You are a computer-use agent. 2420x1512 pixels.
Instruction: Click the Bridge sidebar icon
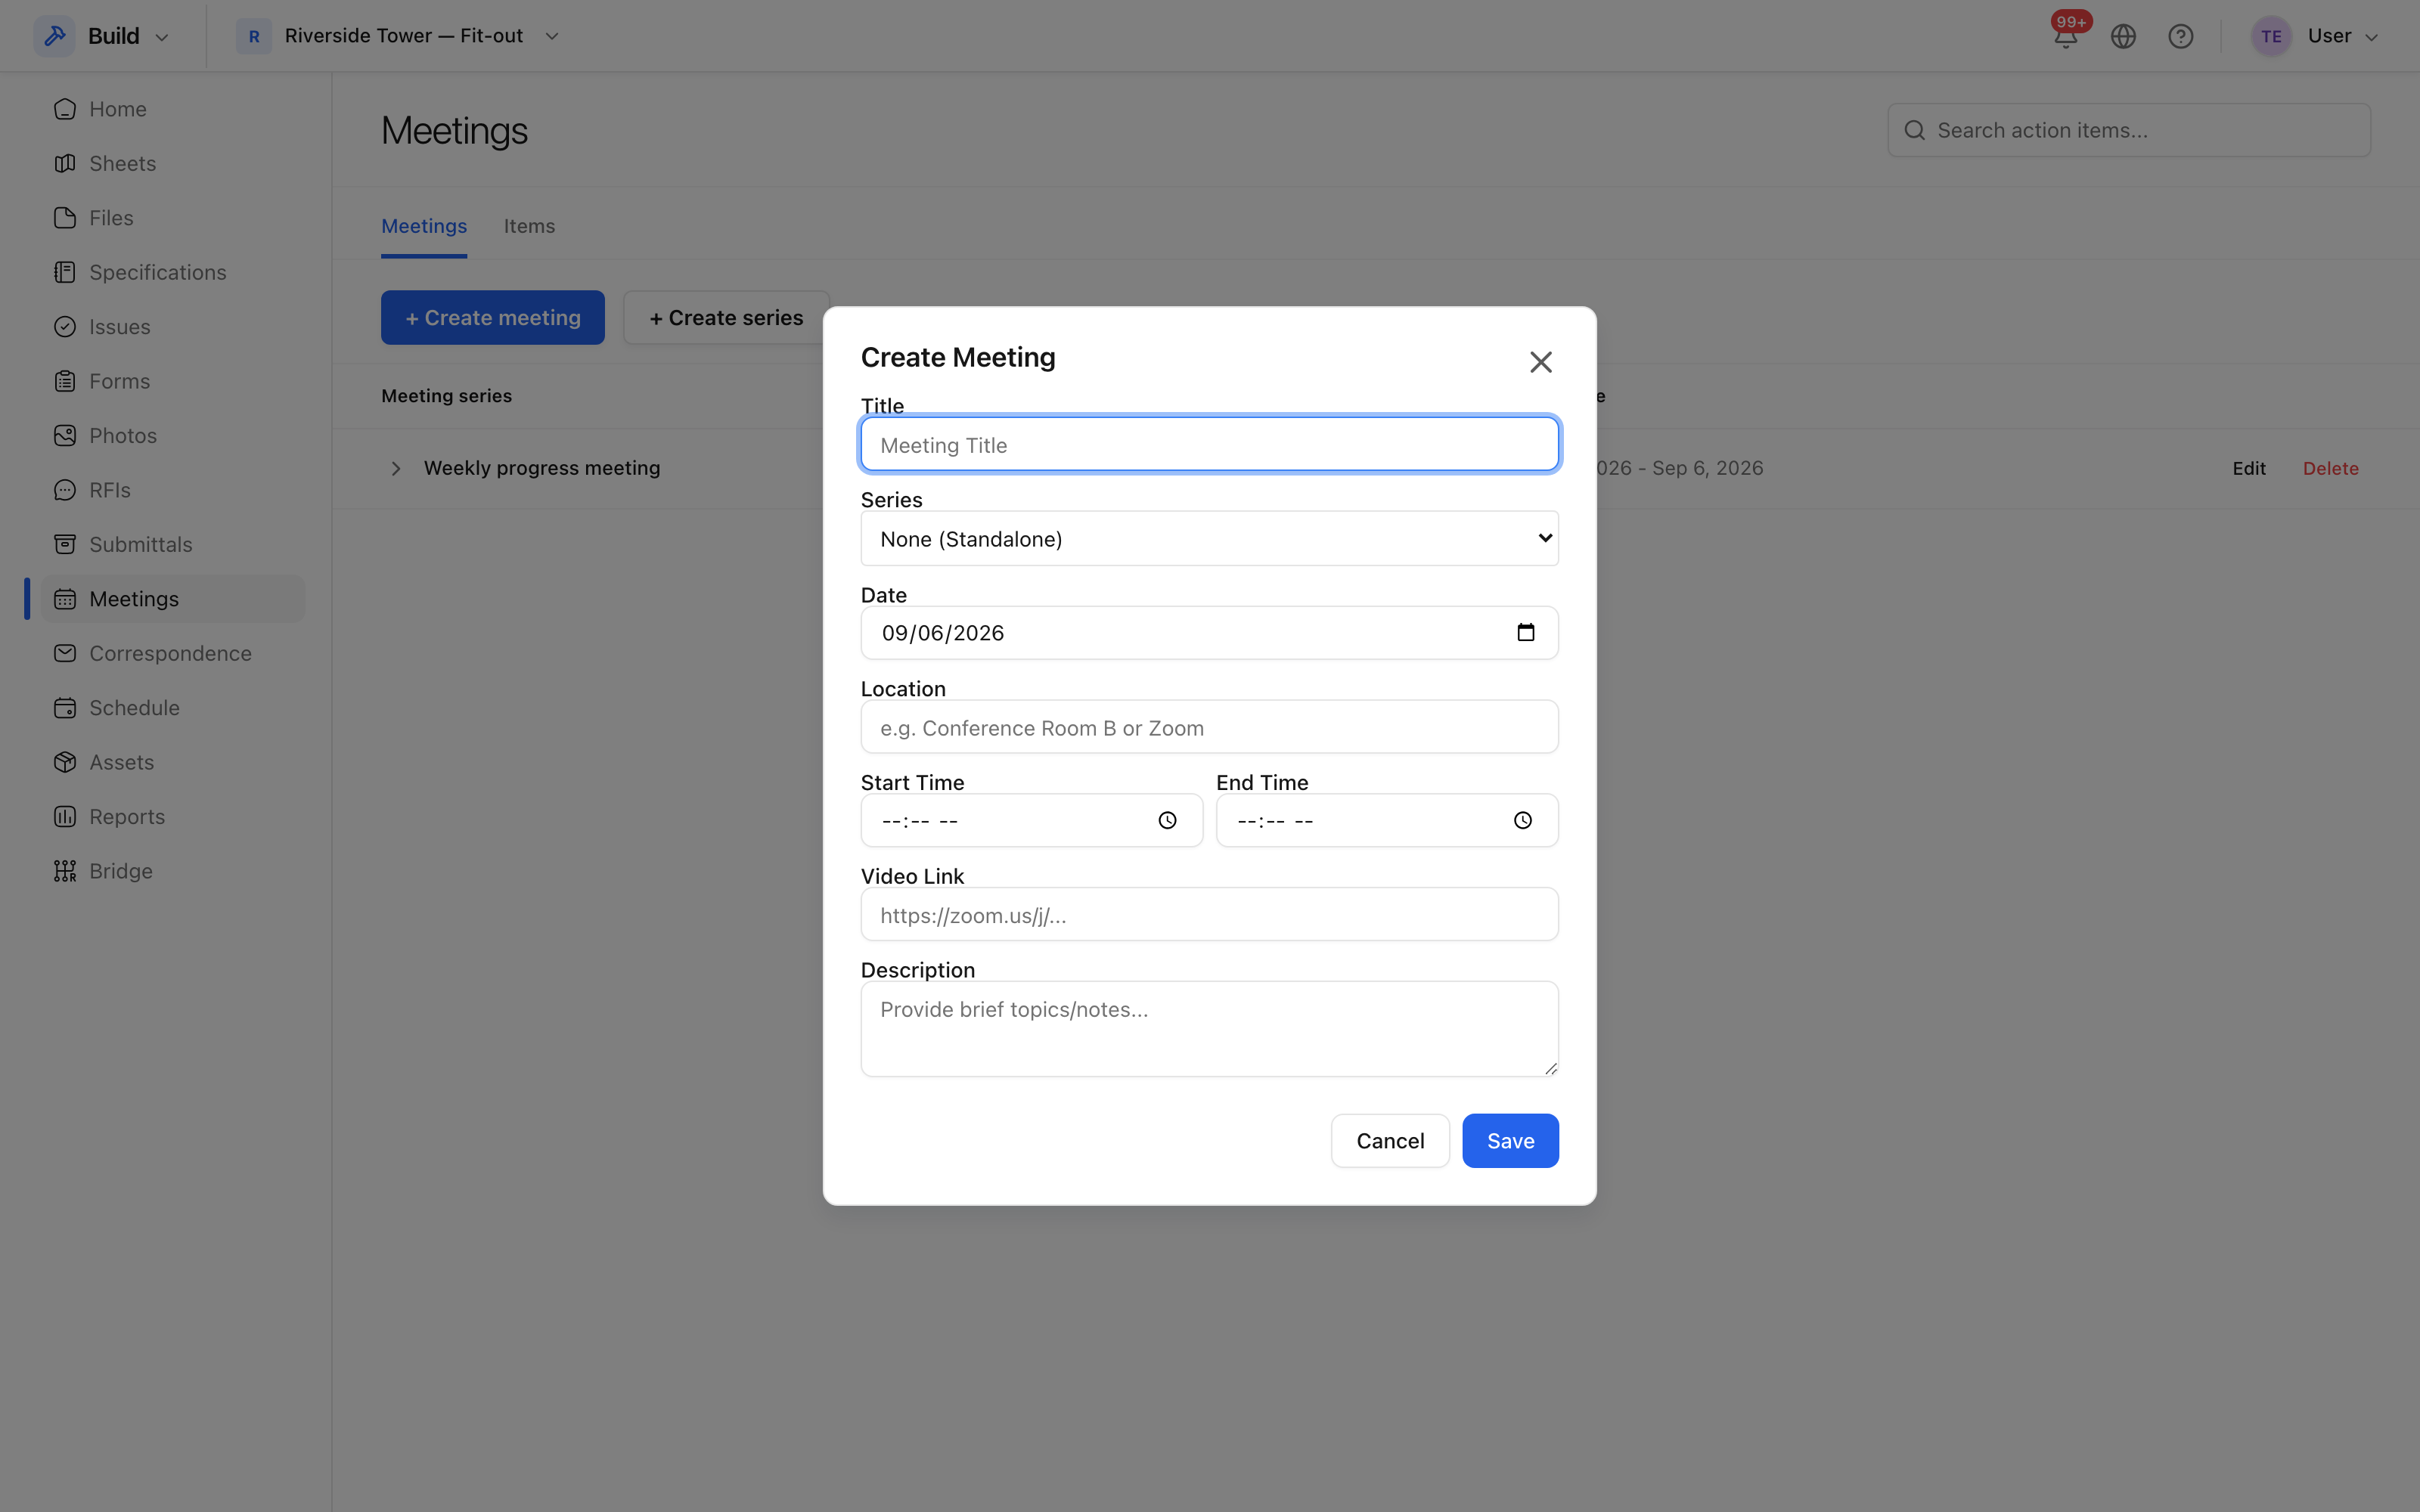click(x=65, y=871)
